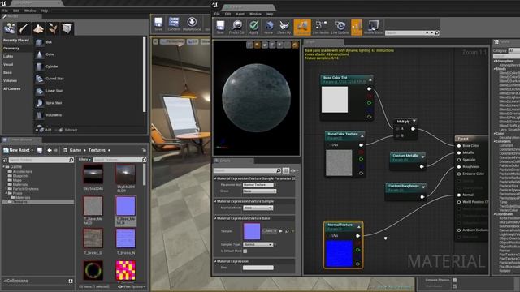Use selected asset arrow beside Texture
This screenshot has width=520, height=292.
tap(281, 231)
